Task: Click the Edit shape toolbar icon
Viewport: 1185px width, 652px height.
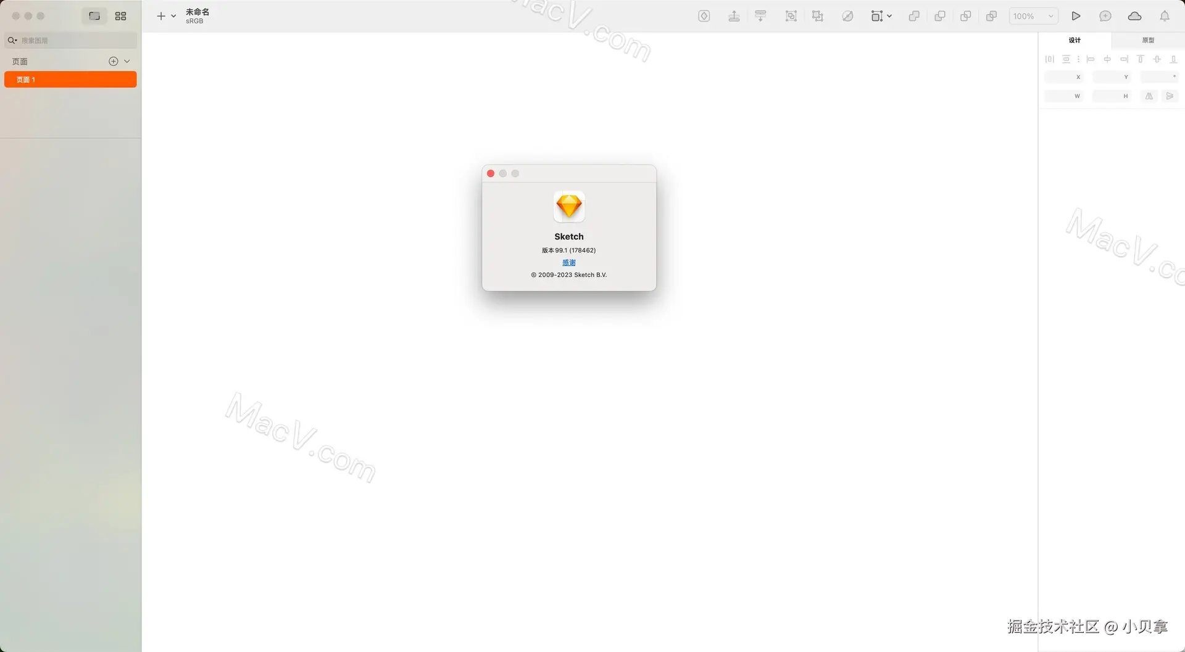Action: (848, 16)
